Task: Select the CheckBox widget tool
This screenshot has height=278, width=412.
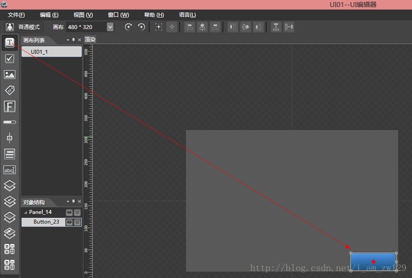Action: pyautogui.click(x=10, y=58)
